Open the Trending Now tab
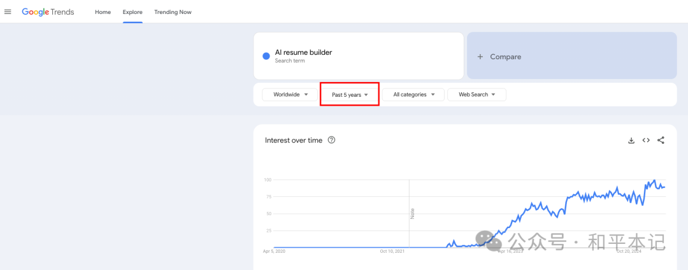Viewport: 688px width, 270px height. click(173, 12)
